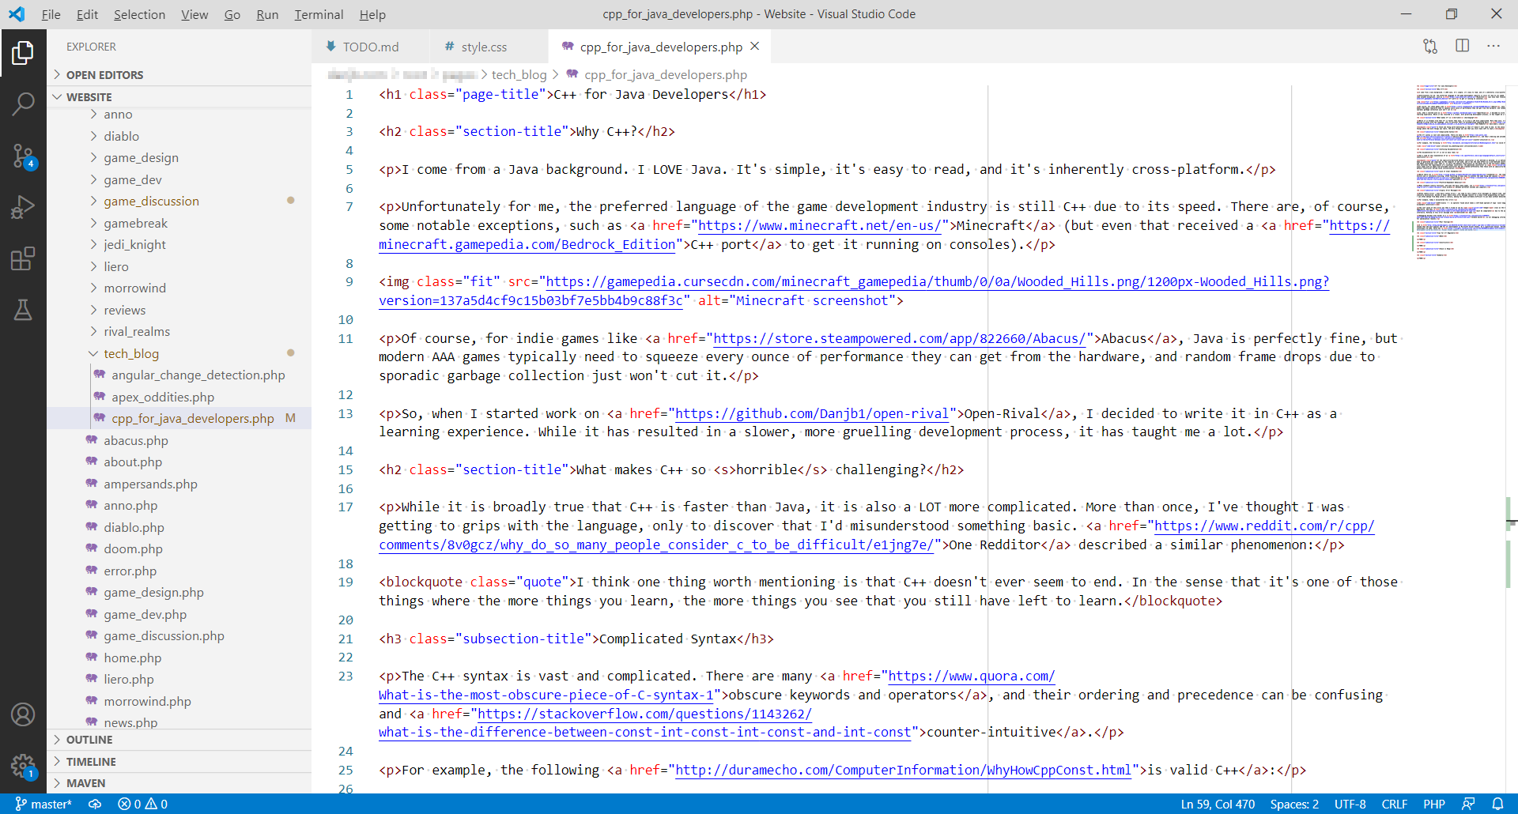Click the Explorer panel title

click(91, 47)
